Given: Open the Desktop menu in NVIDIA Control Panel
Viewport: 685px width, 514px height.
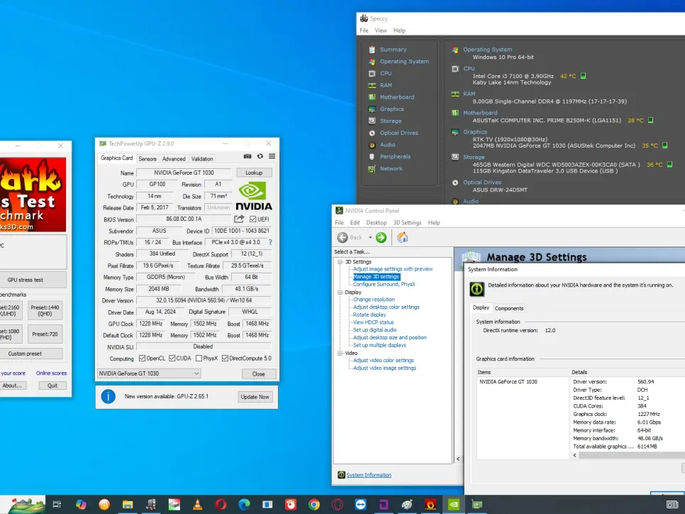Looking at the screenshot, I should click(x=376, y=223).
